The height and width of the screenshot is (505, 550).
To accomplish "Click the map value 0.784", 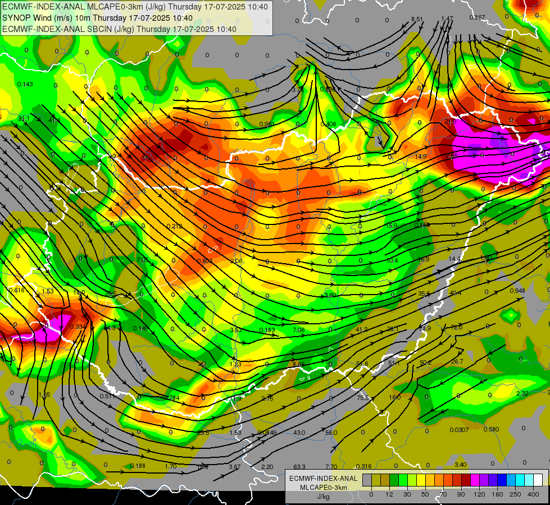I will tap(171, 398).
